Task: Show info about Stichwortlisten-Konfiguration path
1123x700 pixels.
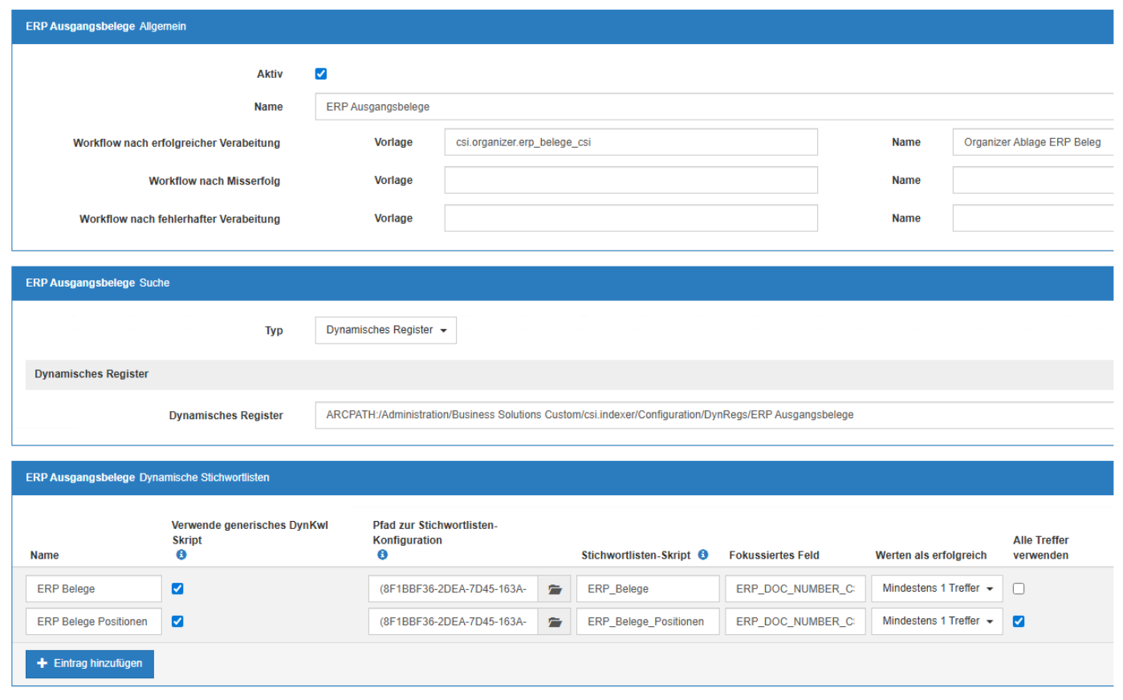Action: (382, 555)
